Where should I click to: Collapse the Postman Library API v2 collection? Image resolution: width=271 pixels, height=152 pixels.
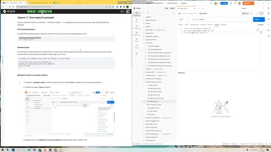(144, 82)
